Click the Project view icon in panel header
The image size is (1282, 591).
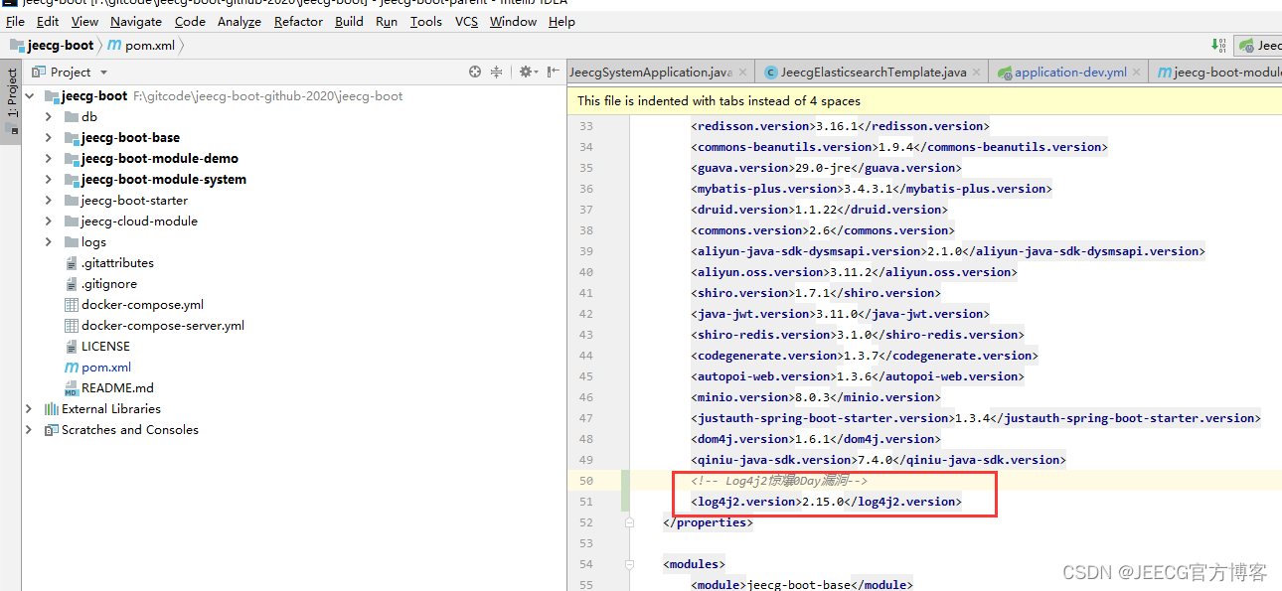coord(40,72)
